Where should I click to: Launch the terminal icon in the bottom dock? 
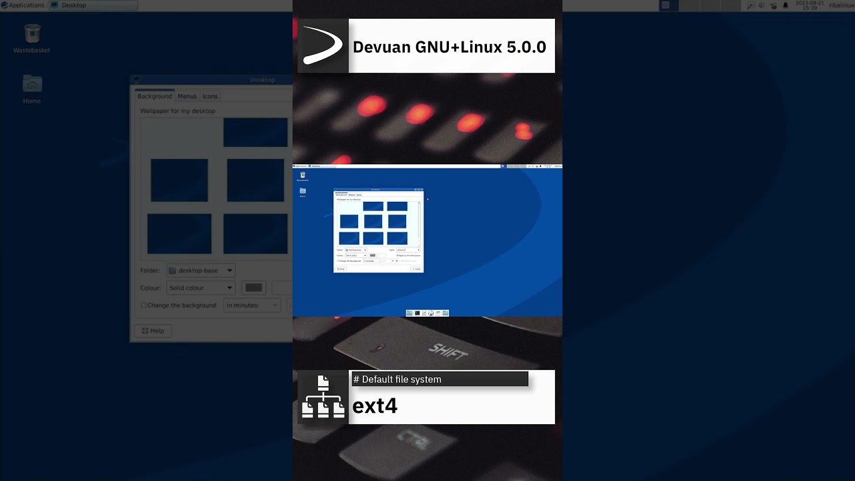(x=417, y=313)
